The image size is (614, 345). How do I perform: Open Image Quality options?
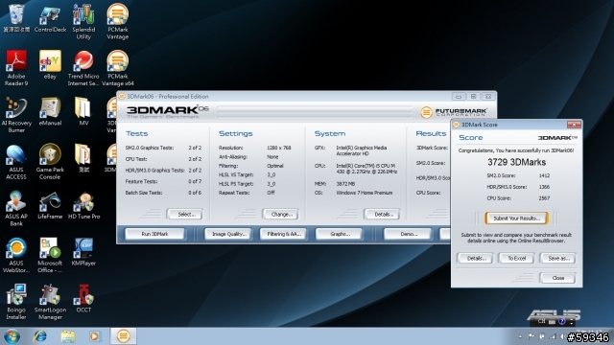[x=228, y=234]
